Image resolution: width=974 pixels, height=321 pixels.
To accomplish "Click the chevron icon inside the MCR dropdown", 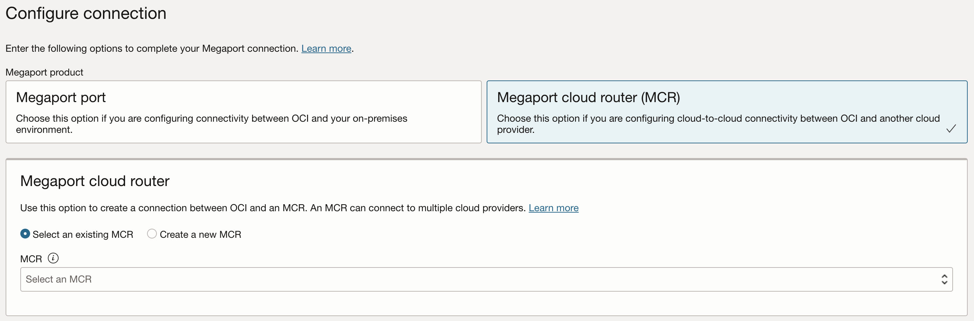I will 945,279.
